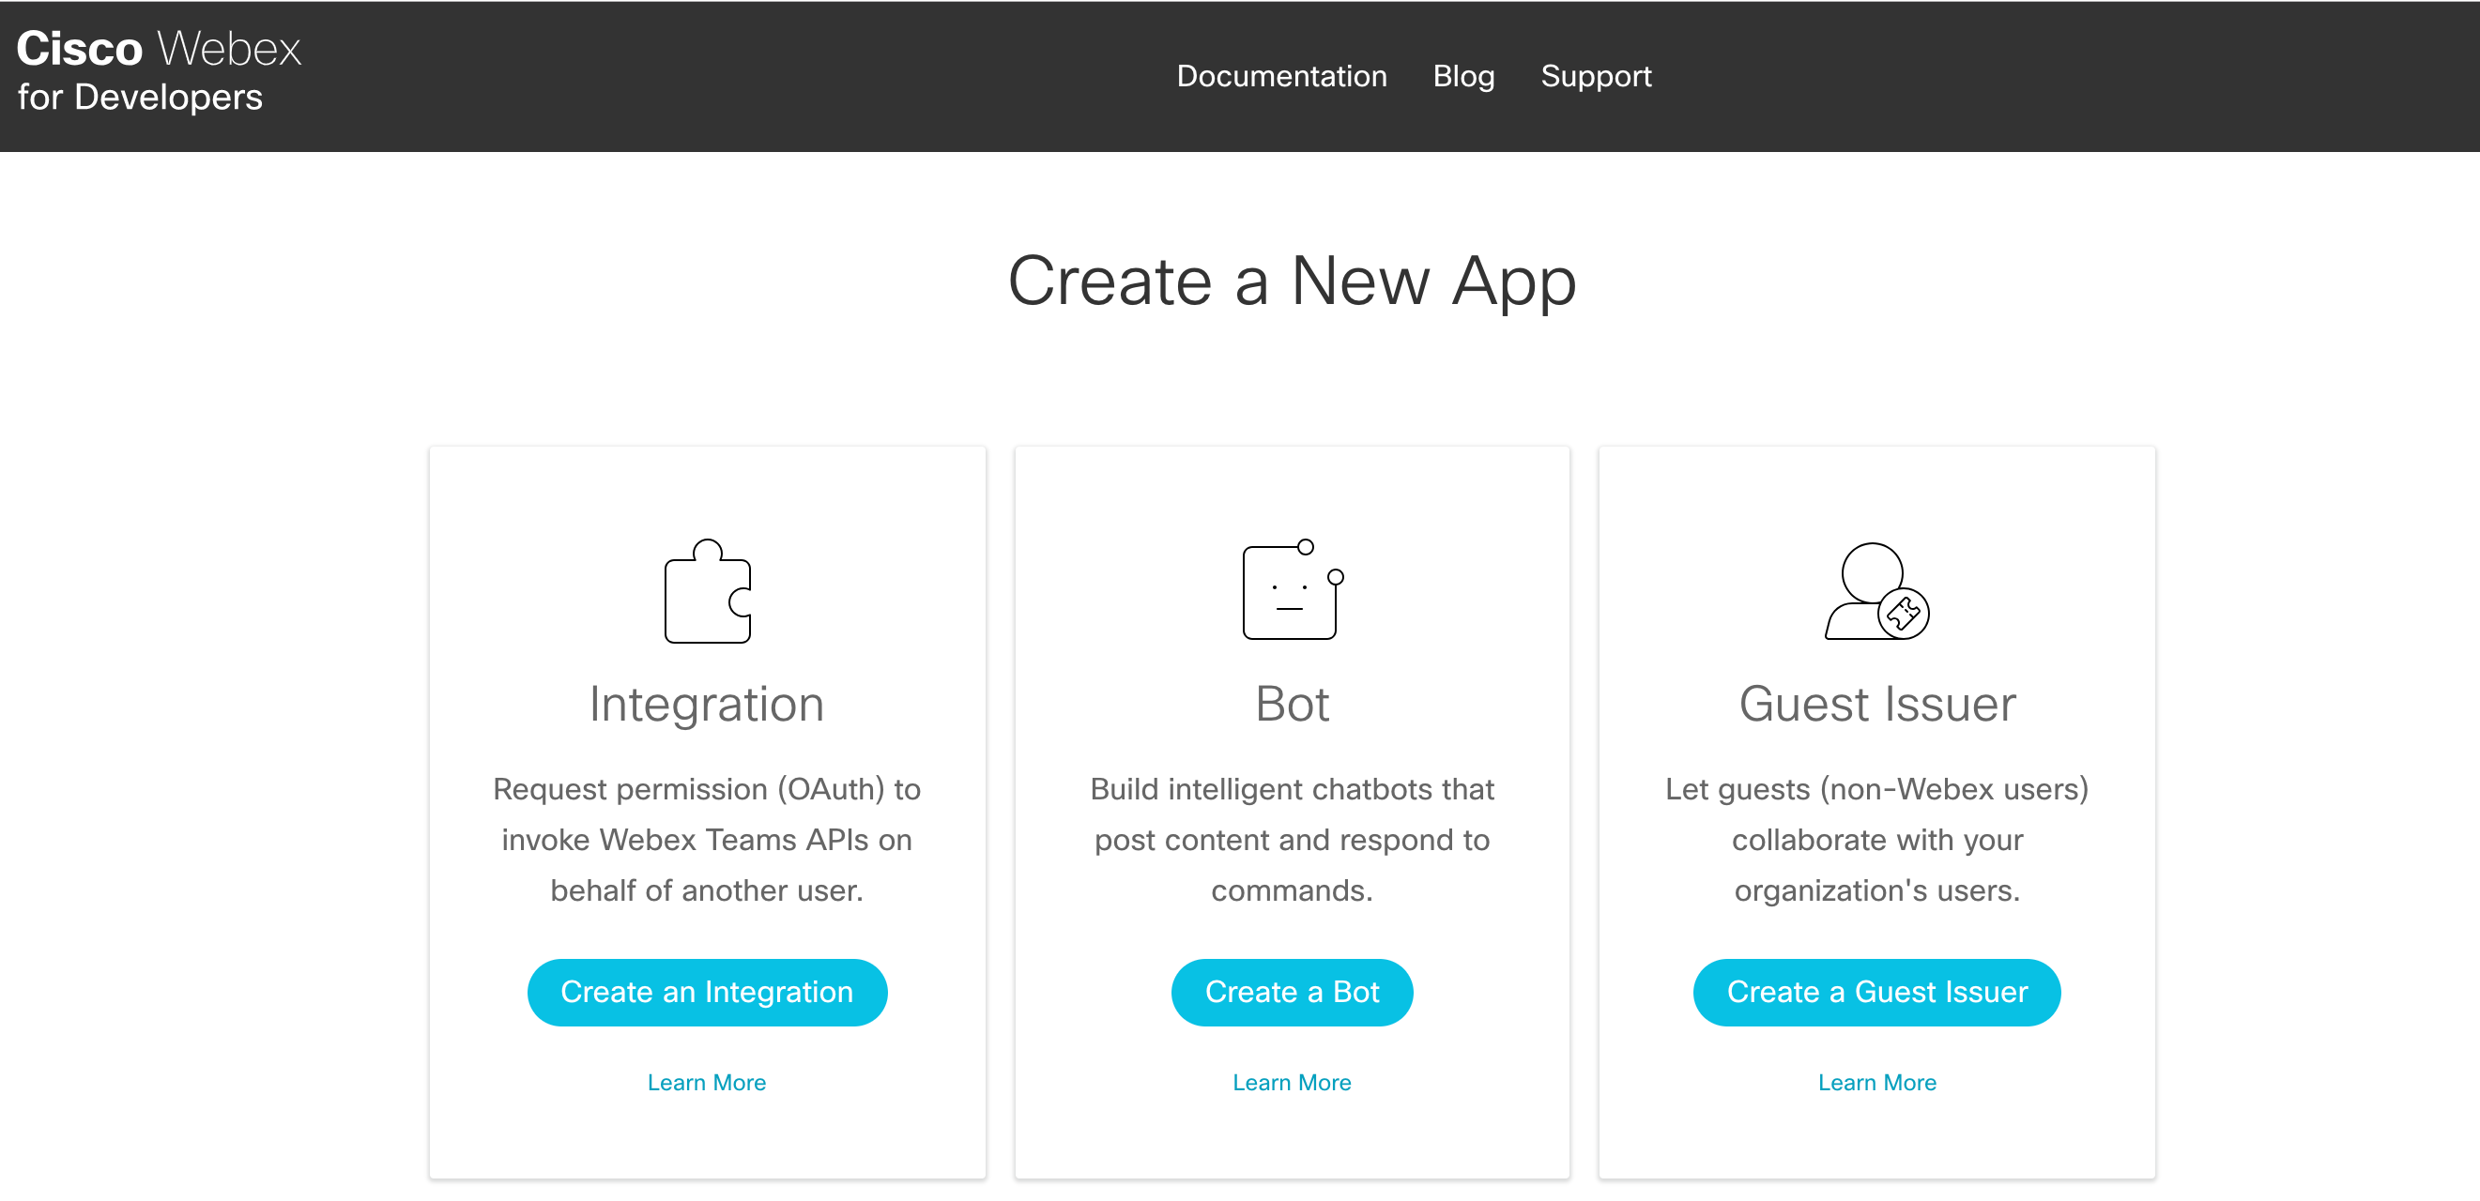The image size is (2480, 1201).
Task: Open Learn More under Integration
Action: pos(707,1082)
